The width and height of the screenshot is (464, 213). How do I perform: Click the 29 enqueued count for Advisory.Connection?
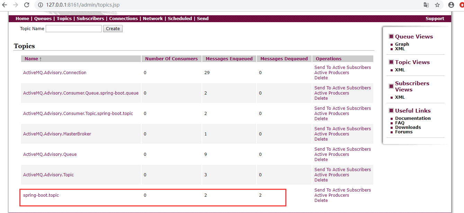(207, 73)
